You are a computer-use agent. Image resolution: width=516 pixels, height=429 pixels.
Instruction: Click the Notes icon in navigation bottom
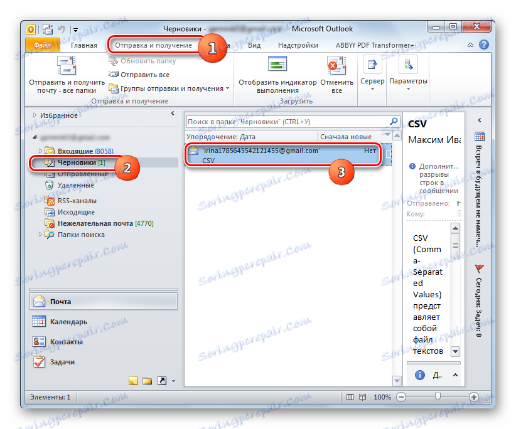133,381
